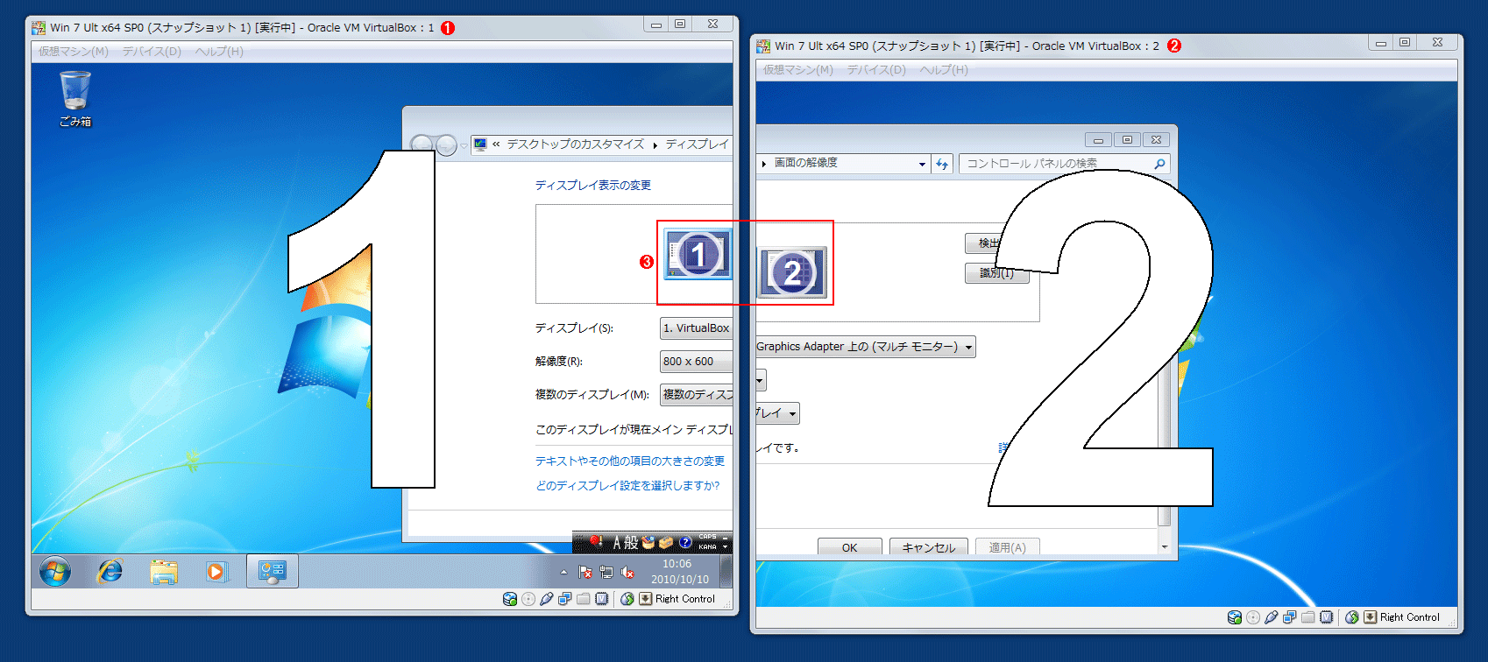Click the USB device icon in window 1 status bar
Image resolution: width=1488 pixels, height=662 pixels.
point(547,599)
